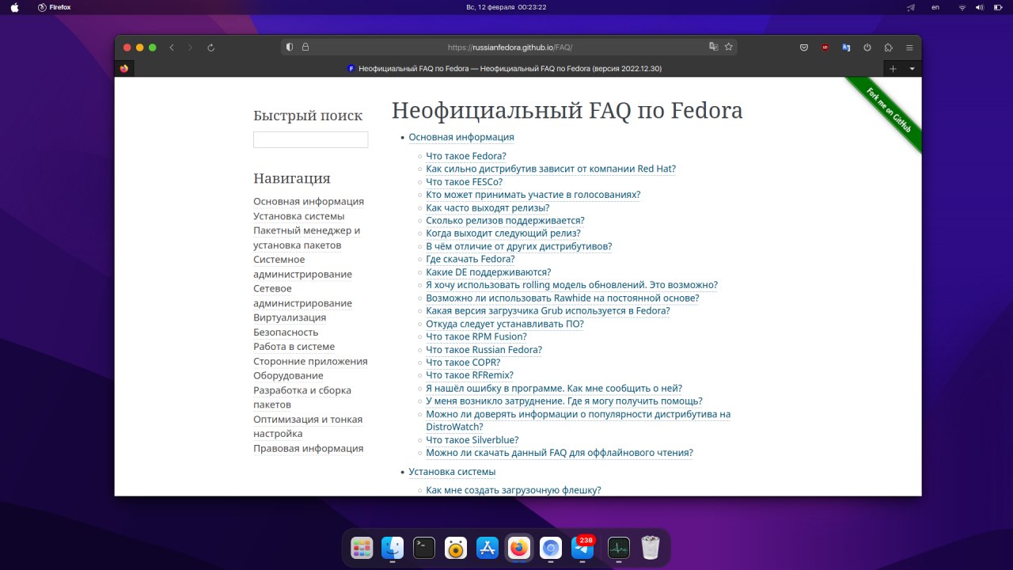Click the power icon extension in toolbar
Viewport: 1013px width, 570px height.
point(867,47)
